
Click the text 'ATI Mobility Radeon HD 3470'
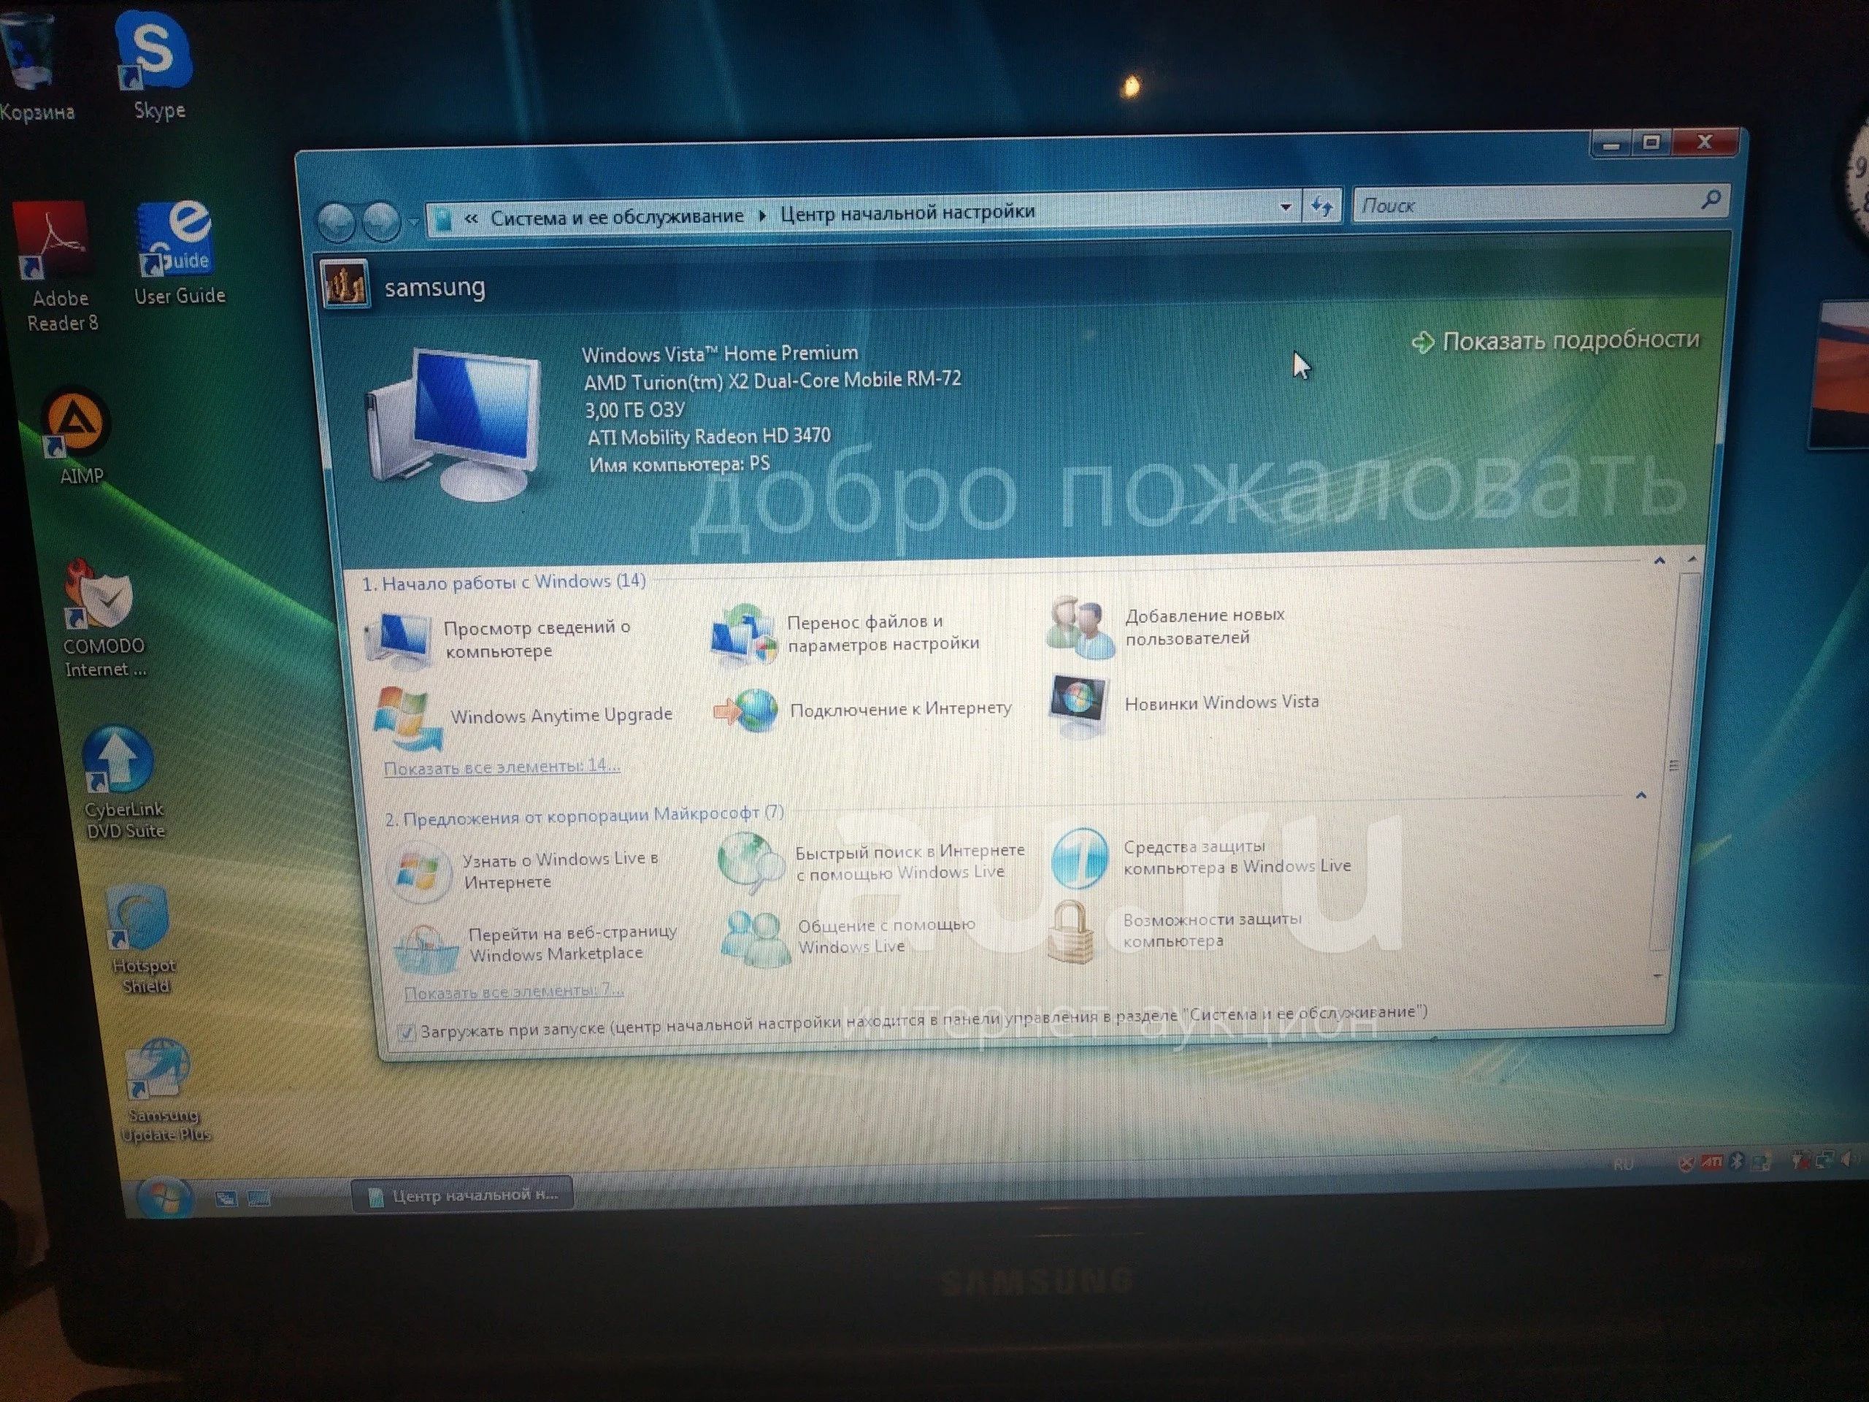pos(710,436)
